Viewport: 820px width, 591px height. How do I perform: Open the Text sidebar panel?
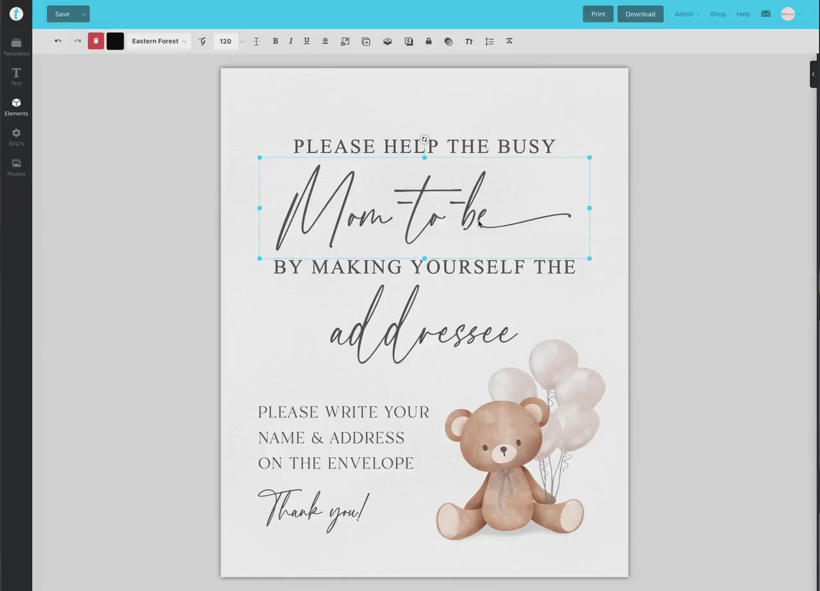coord(16,77)
